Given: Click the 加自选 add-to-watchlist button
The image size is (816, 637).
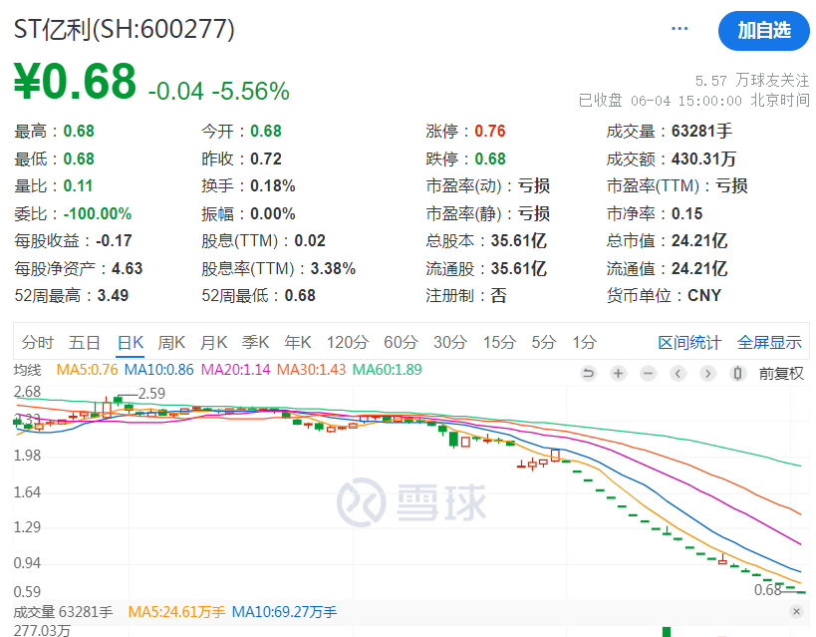Looking at the screenshot, I should point(763,31).
